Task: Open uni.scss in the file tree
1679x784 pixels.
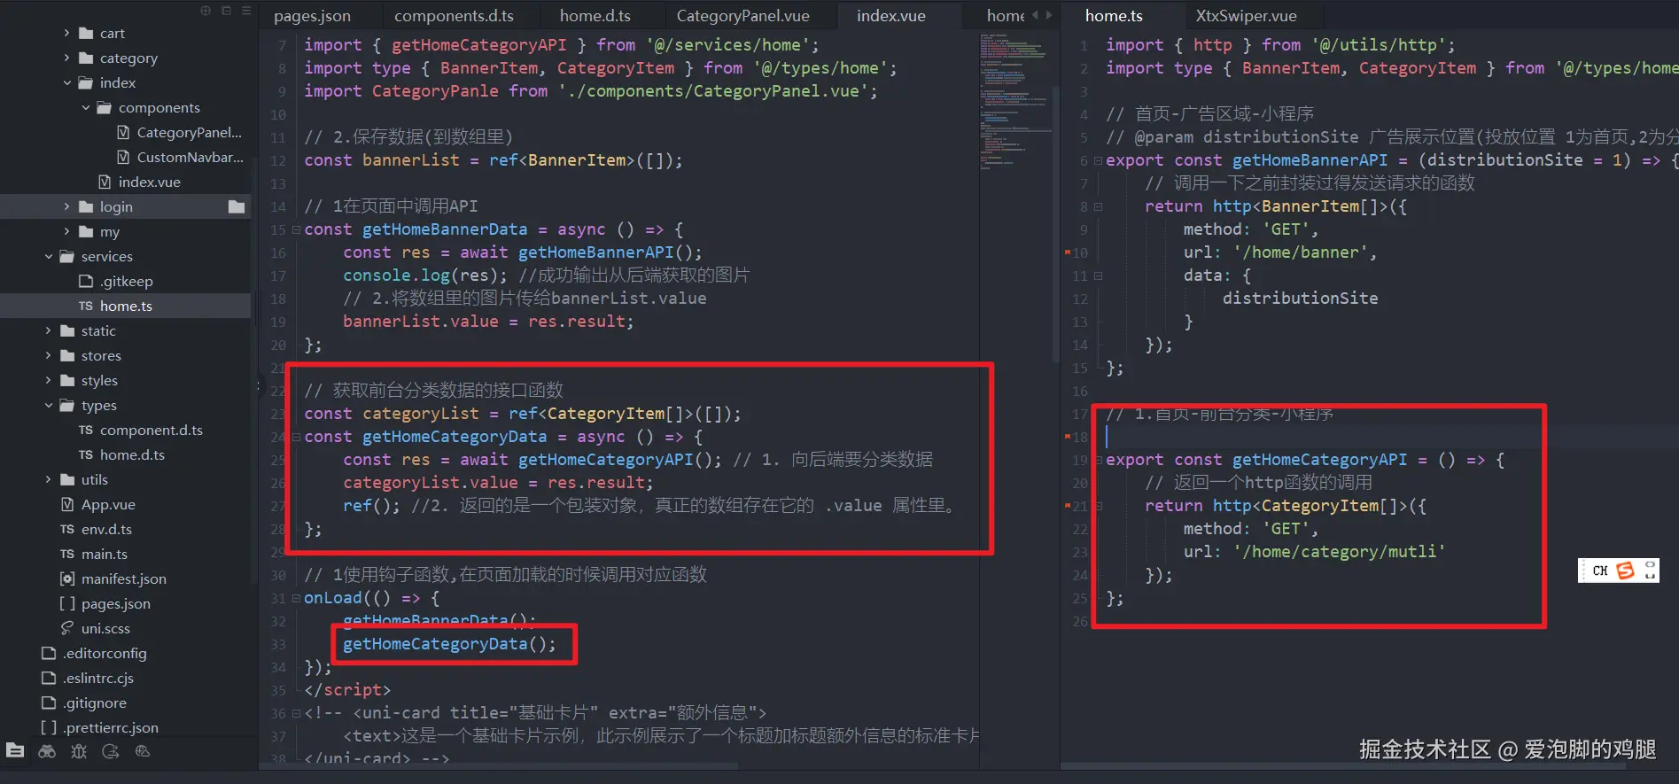Action: tap(95, 628)
